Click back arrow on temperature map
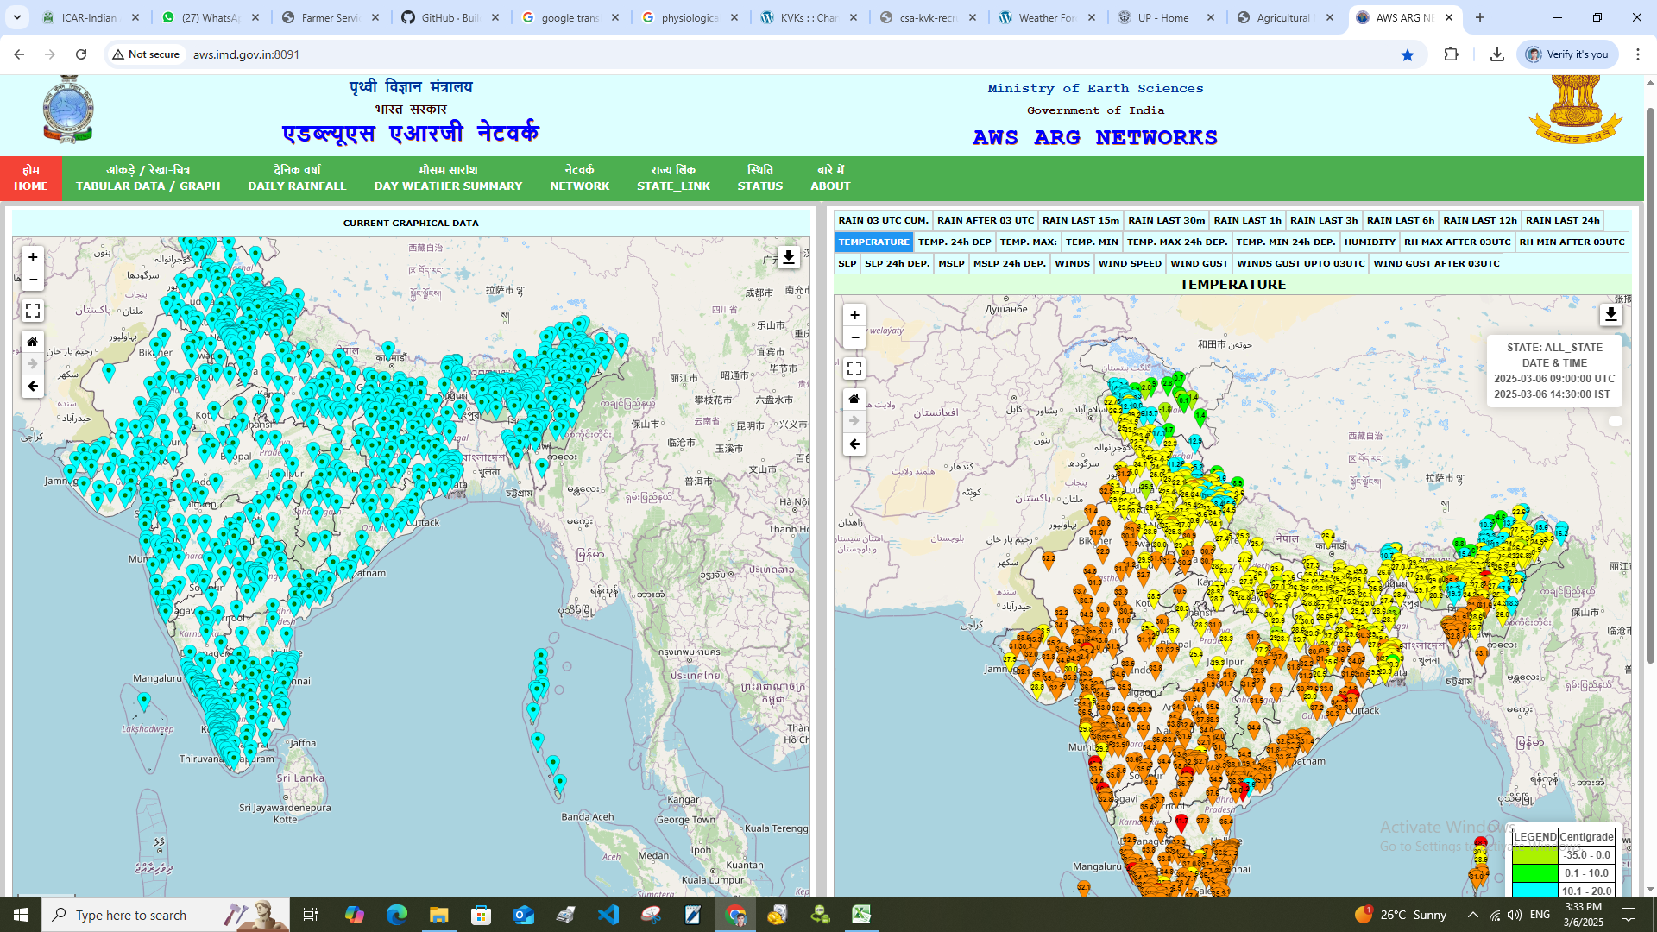 [854, 444]
